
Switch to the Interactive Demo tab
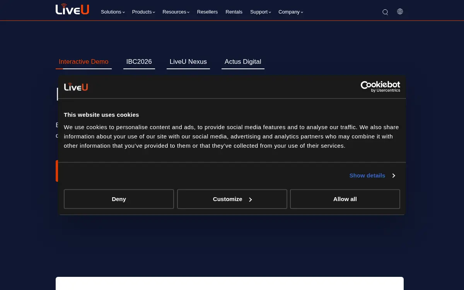tap(84, 62)
